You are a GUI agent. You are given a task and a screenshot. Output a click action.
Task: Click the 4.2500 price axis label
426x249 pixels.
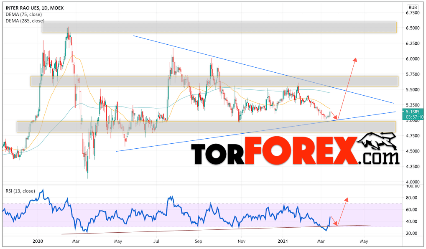point(413,166)
